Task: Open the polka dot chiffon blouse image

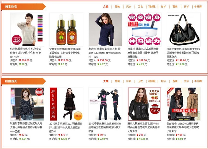Action: (x=27, y=104)
